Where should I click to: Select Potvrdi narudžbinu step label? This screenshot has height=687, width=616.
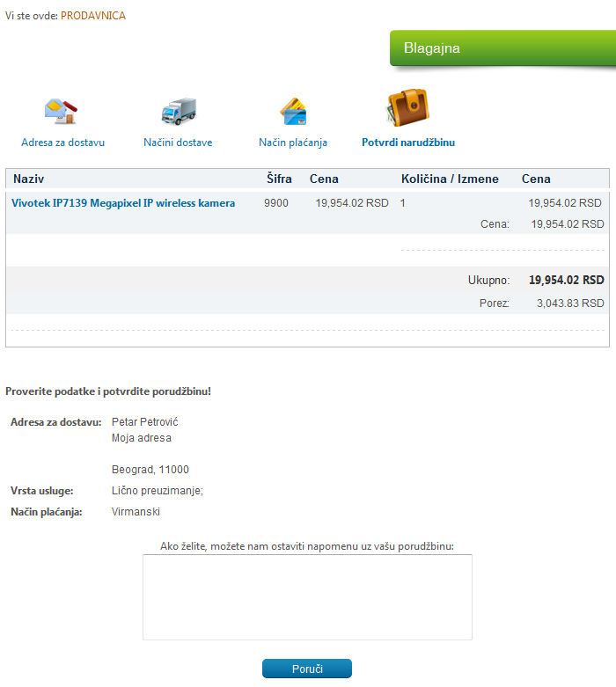point(408,143)
